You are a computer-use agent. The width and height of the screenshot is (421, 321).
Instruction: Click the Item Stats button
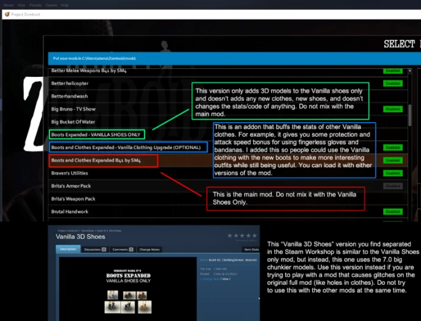point(250,250)
